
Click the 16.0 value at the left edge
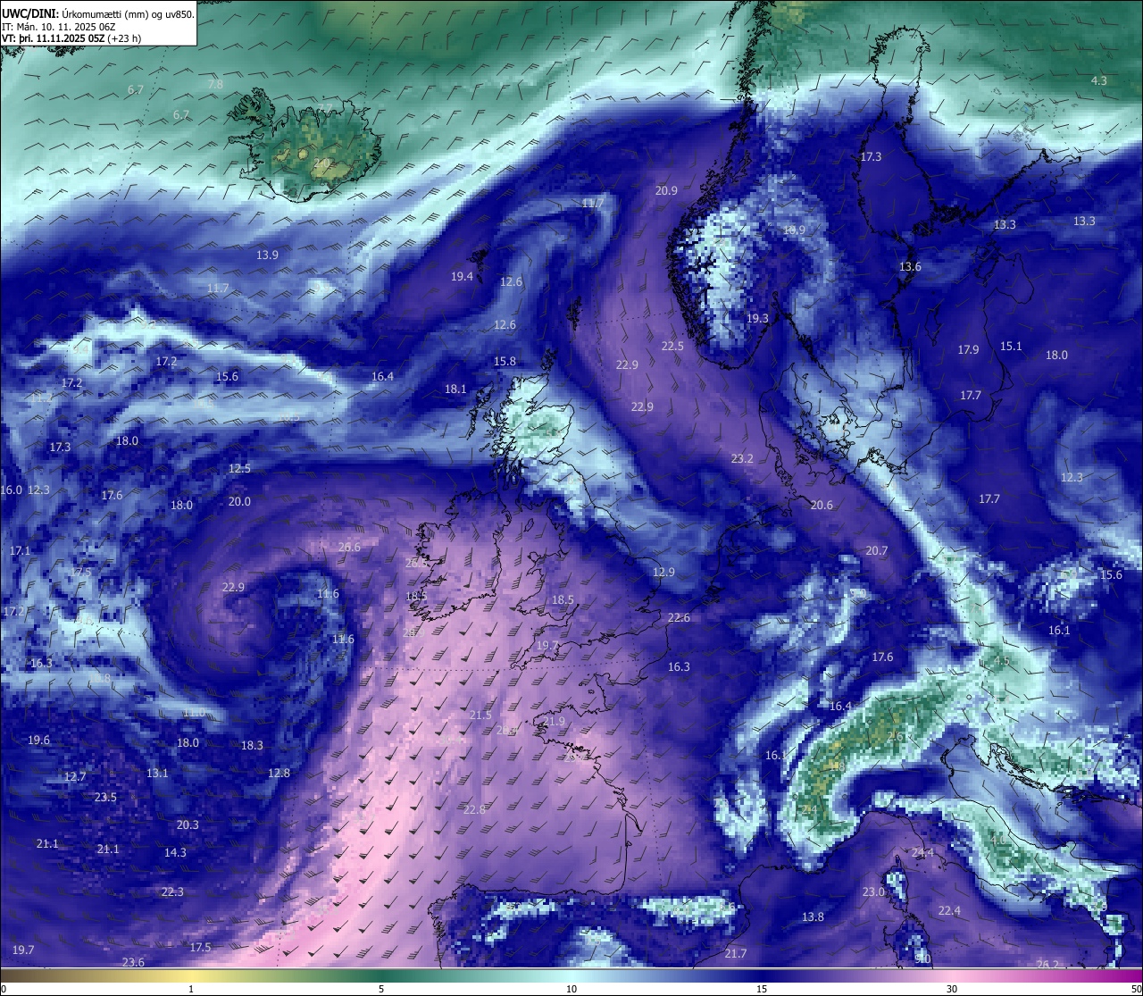click(x=11, y=490)
